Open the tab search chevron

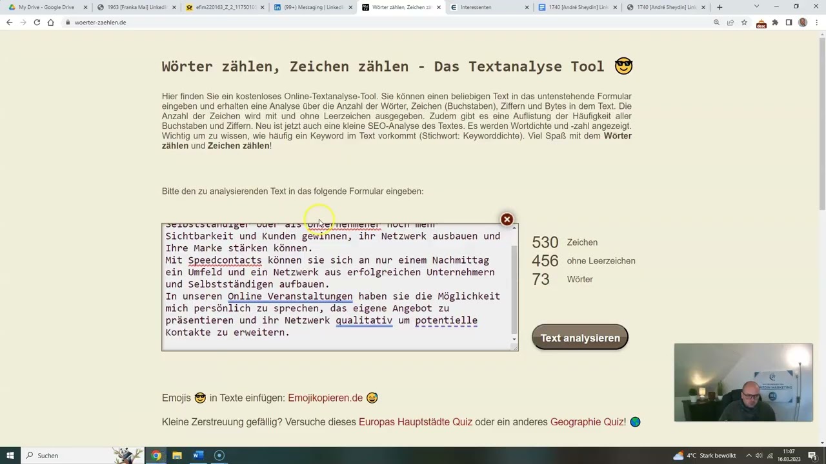[x=756, y=6]
